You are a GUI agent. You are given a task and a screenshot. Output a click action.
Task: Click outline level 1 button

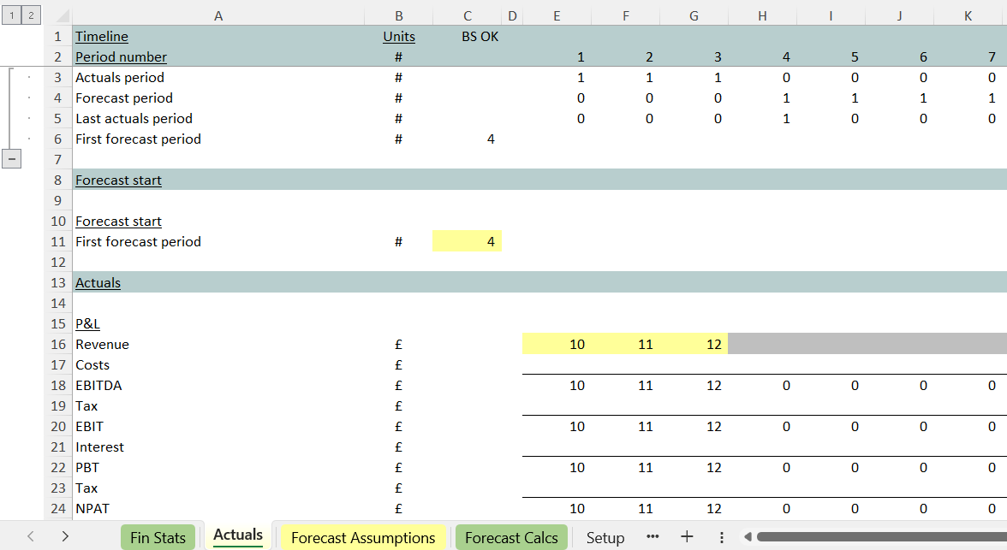[x=10, y=15]
